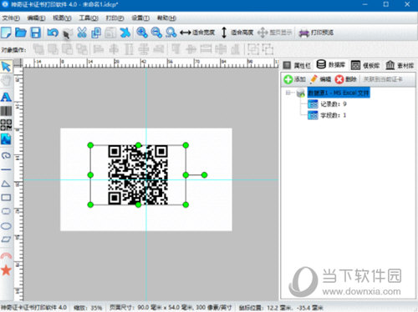Select the rounded rectangle tool

(x=6, y=211)
